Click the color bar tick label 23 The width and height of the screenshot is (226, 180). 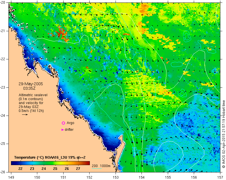[32, 169]
